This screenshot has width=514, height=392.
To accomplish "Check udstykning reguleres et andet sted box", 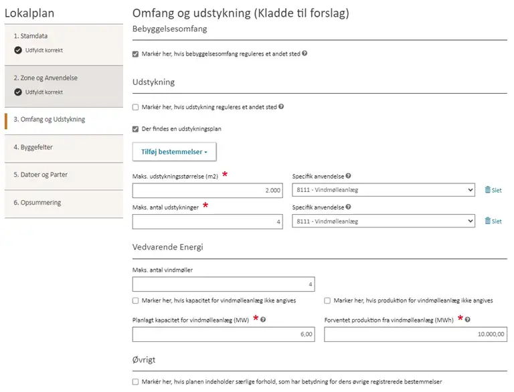I will (135, 107).
